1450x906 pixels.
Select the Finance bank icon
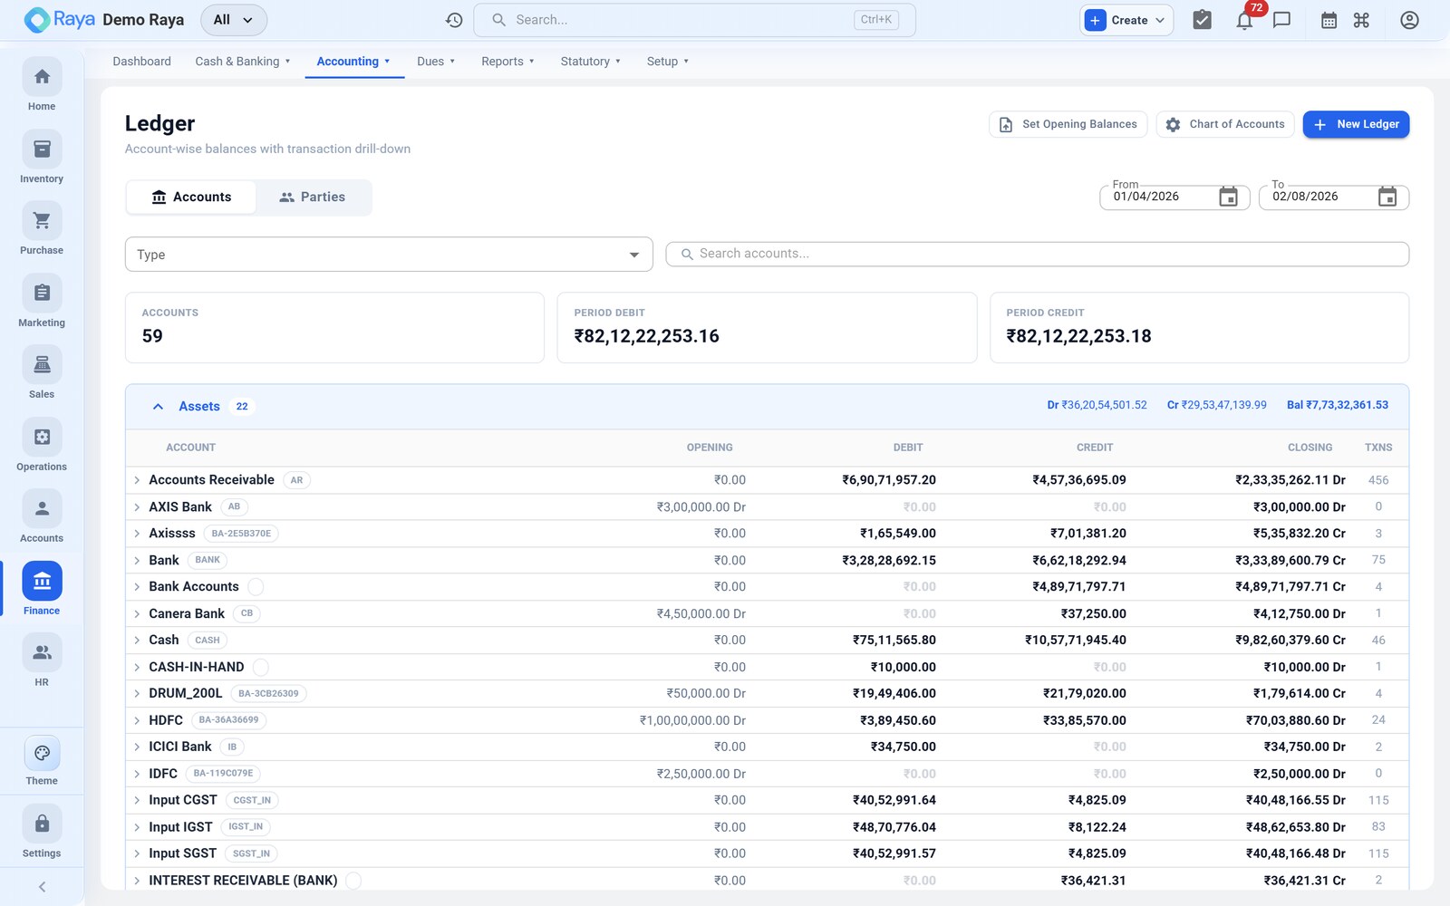click(42, 581)
